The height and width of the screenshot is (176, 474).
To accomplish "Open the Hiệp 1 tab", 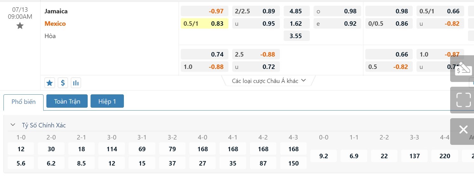I will tap(107, 101).
